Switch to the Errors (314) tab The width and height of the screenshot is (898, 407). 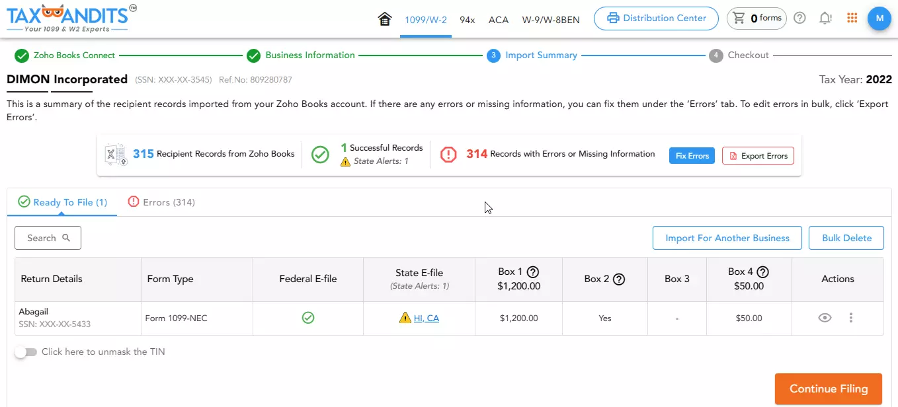tap(161, 202)
